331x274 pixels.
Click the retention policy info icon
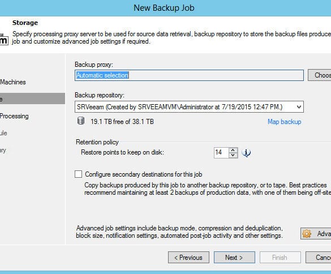pos(246,153)
